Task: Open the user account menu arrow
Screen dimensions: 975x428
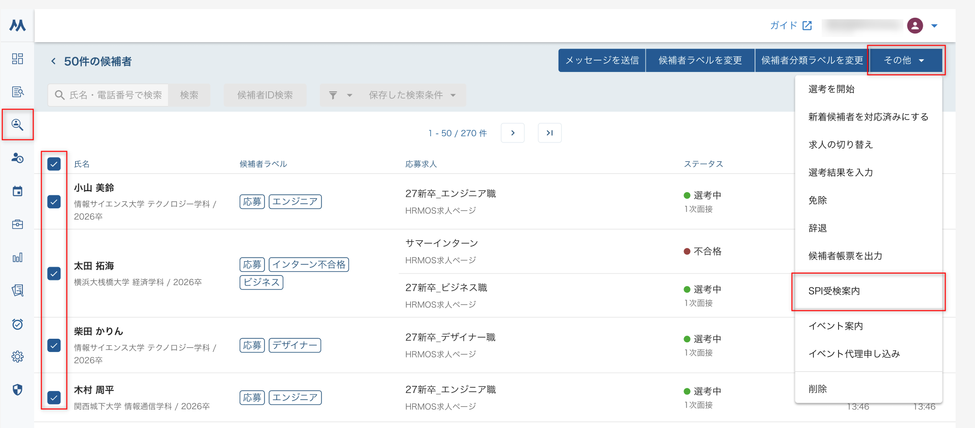Action: point(934,26)
